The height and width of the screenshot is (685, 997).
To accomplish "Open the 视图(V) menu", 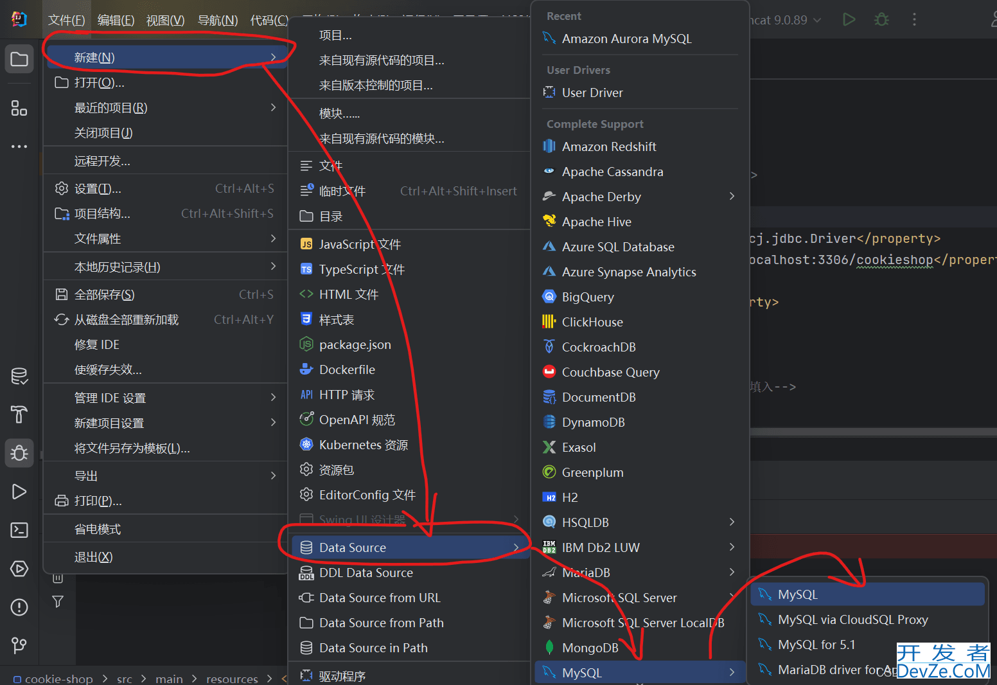I will click(x=165, y=20).
